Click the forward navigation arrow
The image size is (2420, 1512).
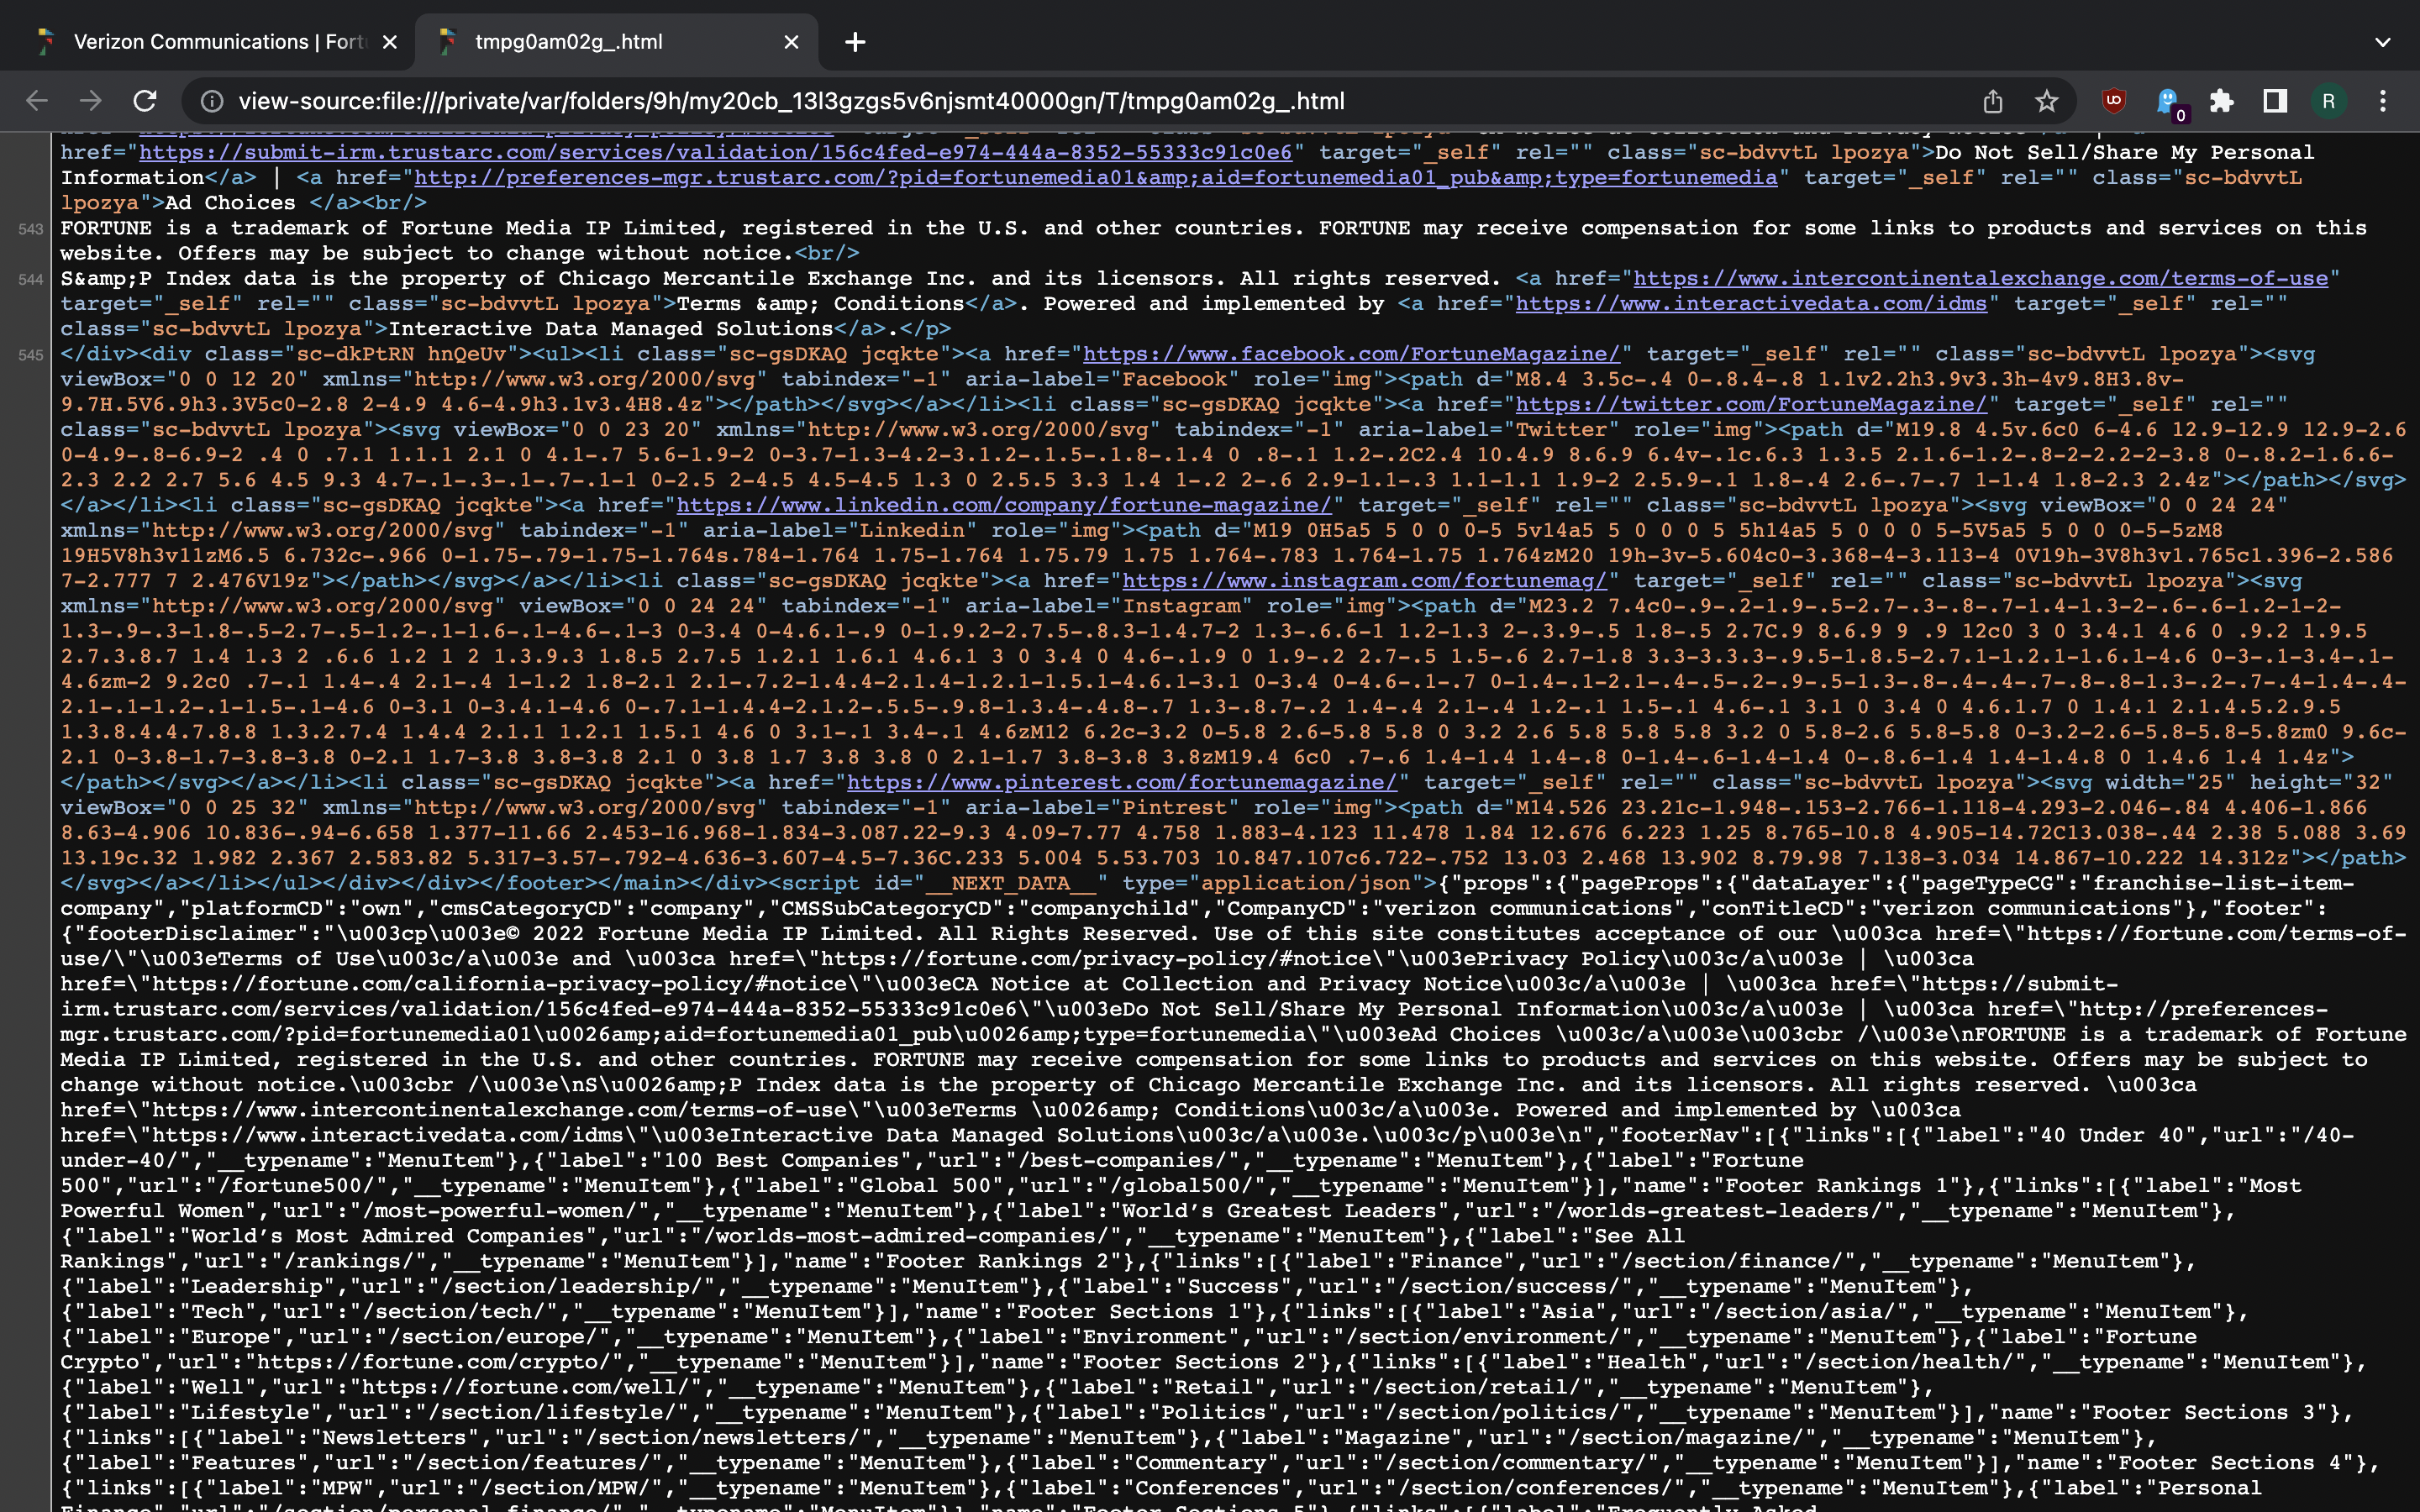point(91,101)
